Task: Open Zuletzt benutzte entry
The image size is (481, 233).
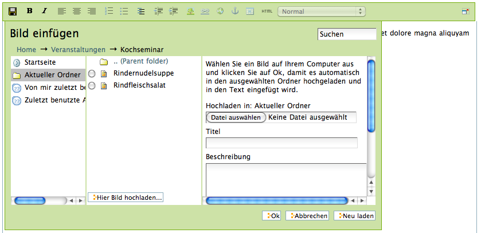Action: 48,100
